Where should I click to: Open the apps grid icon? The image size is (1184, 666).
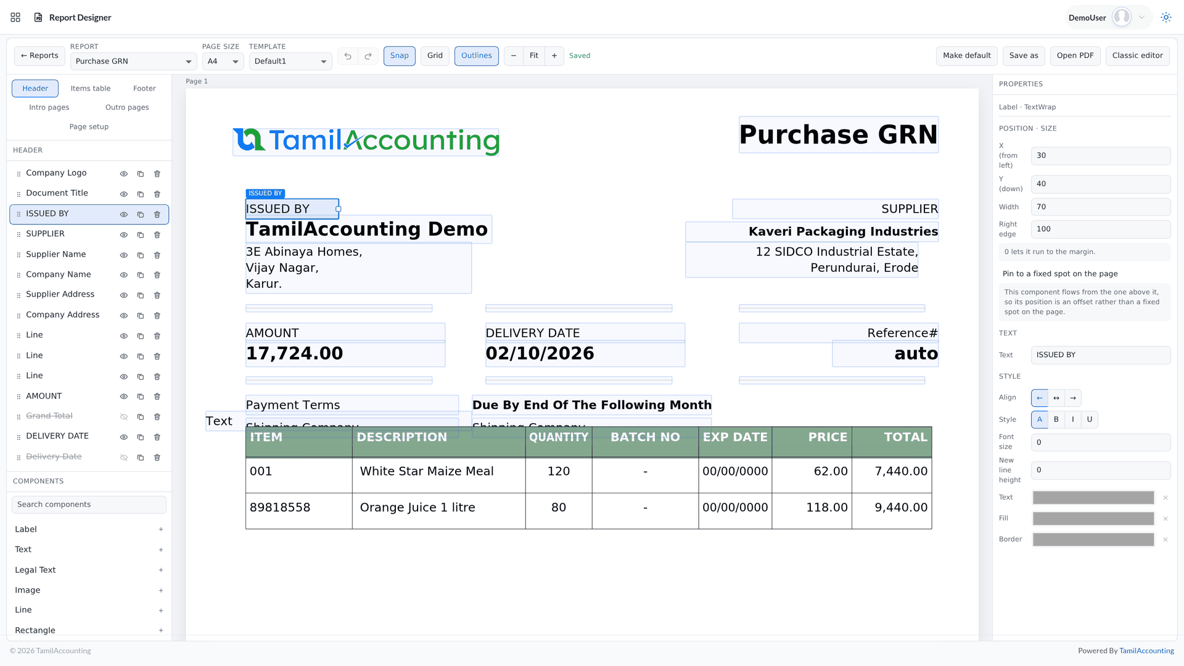tap(15, 17)
